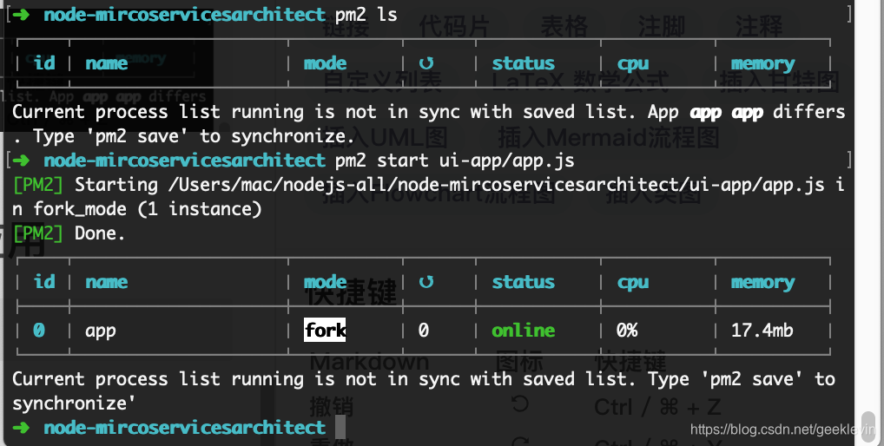The image size is (884, 446).
Task: Click the terminal cursor block at last prompt
Action: [x=340, y=427]
